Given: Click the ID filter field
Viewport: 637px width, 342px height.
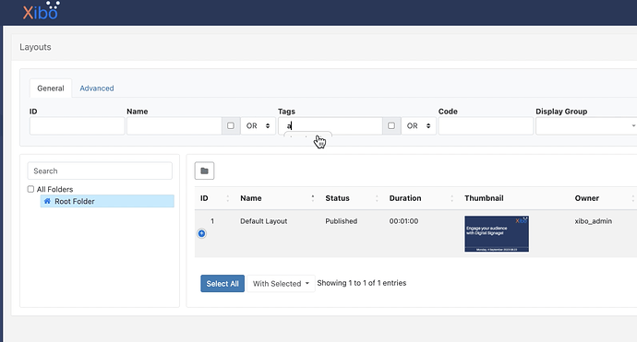Looking at the screenshot, I should pos(78,125).
